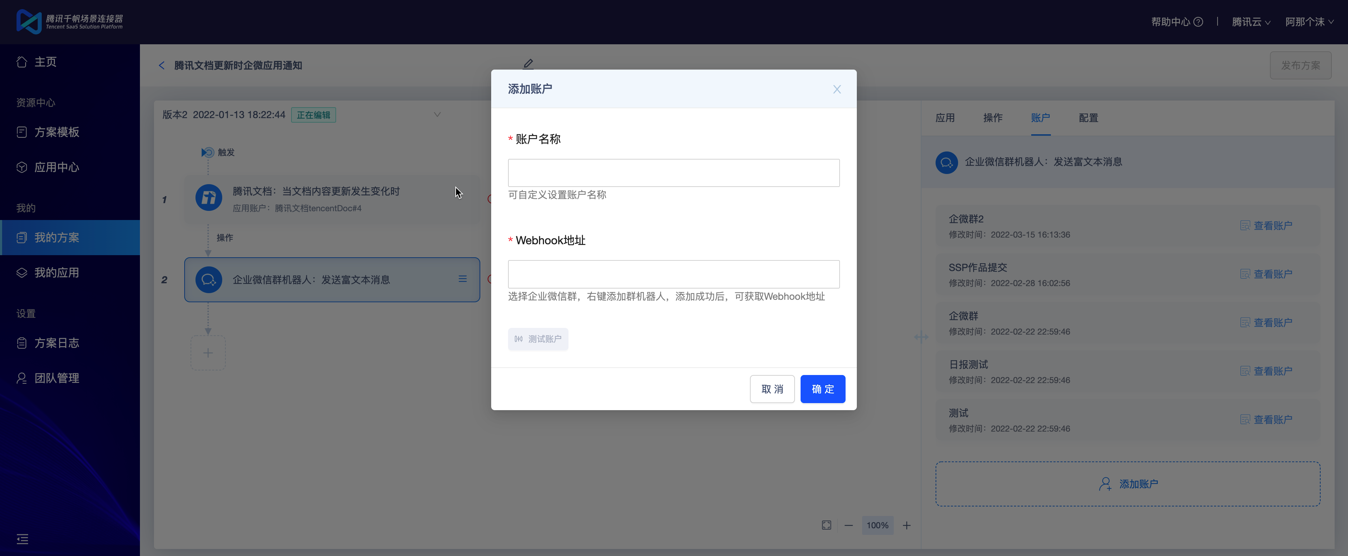View account SSP作品提交 via 查看账户
This screenshot has width=1348, height=556.
(1266, 274)
